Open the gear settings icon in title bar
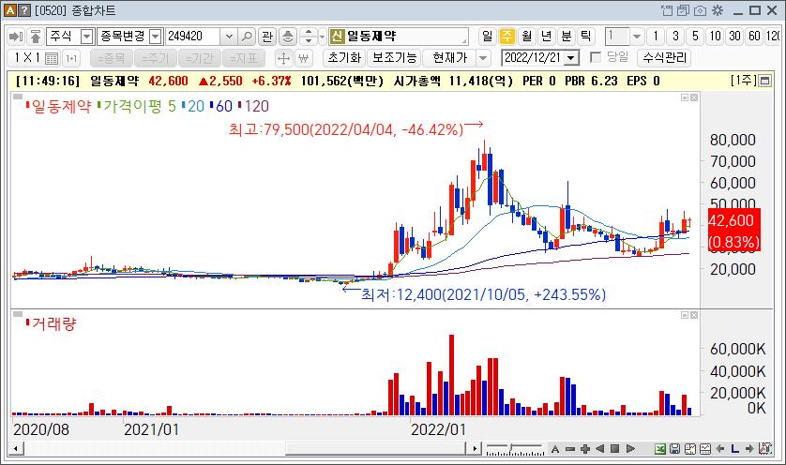 (718, 10)
